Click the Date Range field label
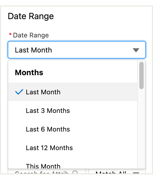 click(31, 35)
